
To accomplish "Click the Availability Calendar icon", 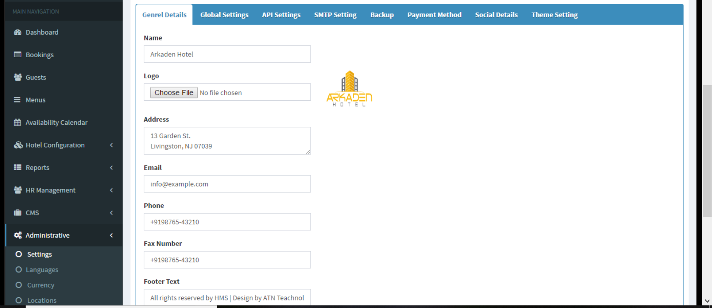I will [17, 123].
